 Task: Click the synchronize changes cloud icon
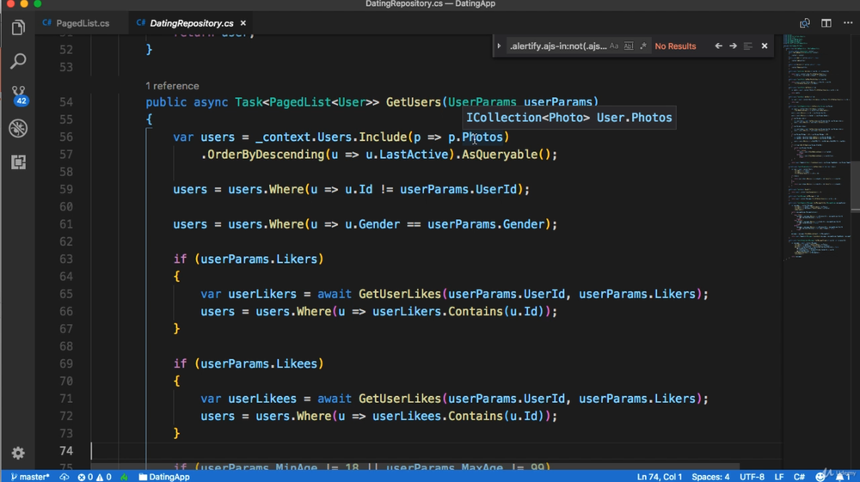tap(64, 477)
